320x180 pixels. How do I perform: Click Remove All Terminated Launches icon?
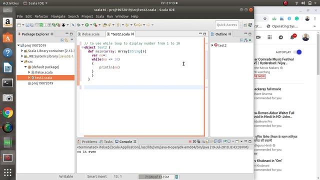click(x=198, y=141)
